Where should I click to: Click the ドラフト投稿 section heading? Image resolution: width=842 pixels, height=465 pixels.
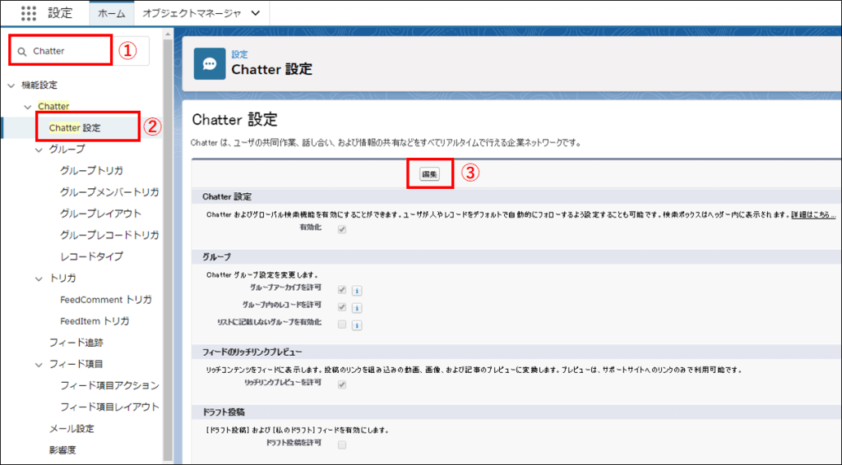[224, 412]
